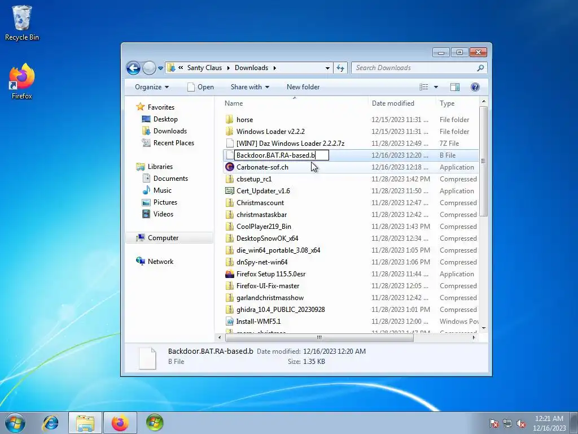Select the Christmascount zip file
This screenshot has height=434, width=578.
(260, 203)
